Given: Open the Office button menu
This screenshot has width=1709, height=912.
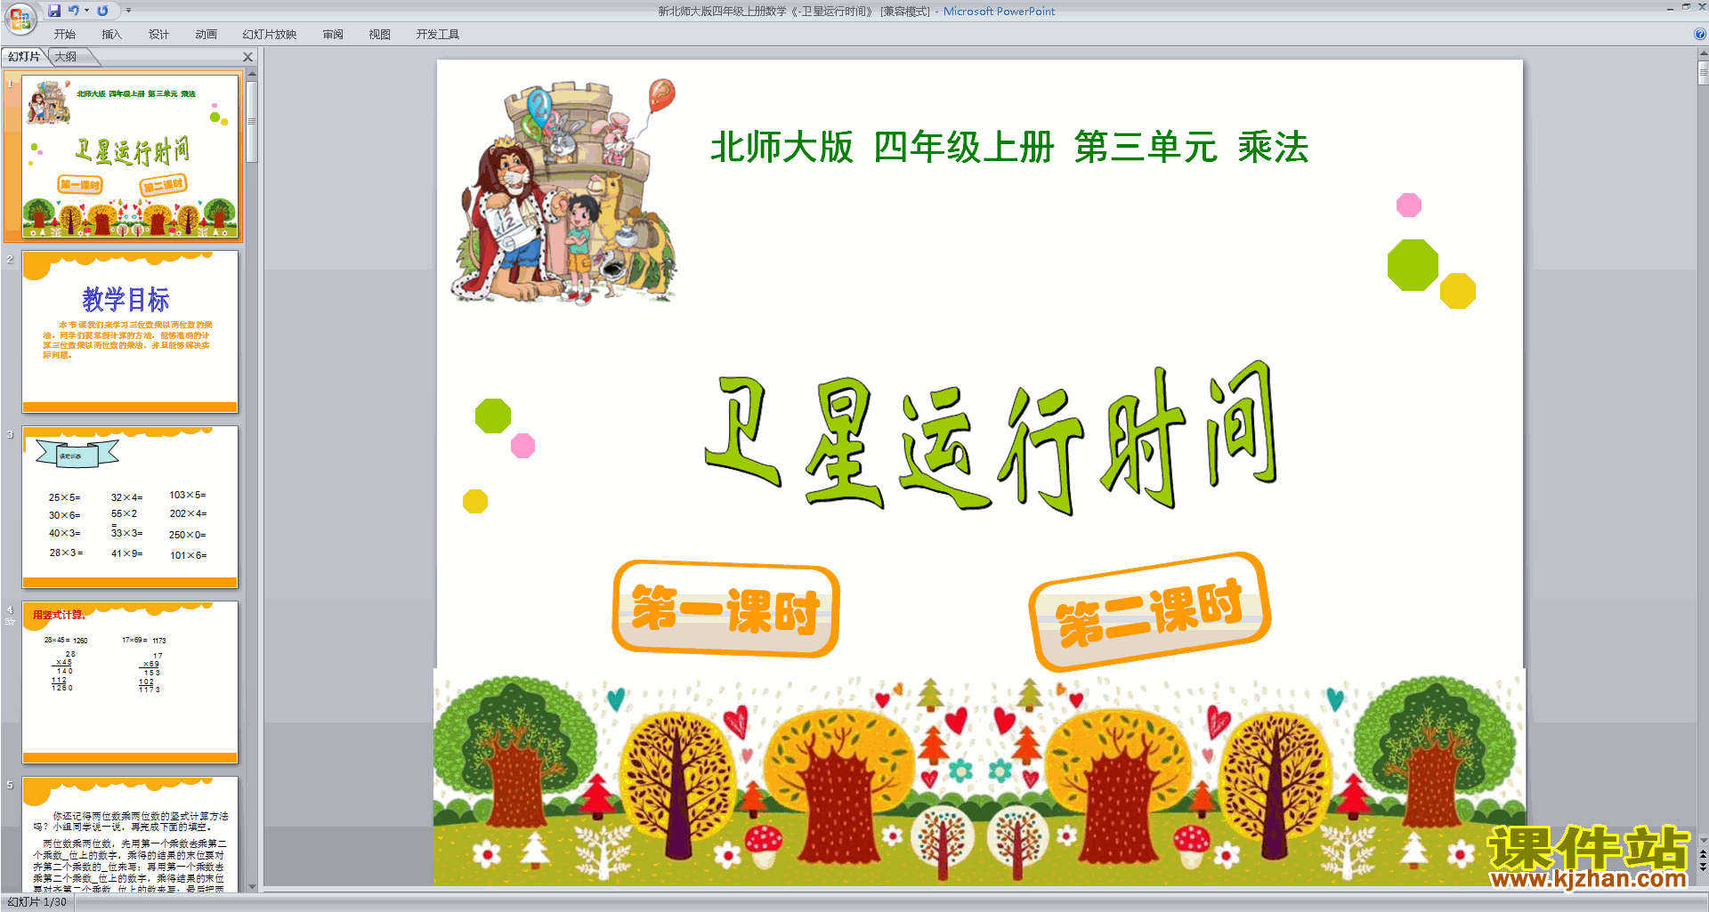Looking at the screenshot, I should 20,18.
